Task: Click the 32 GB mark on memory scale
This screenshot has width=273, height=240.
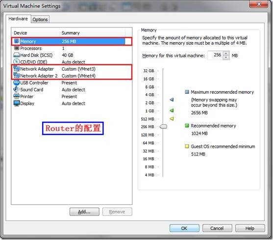Action: (149, 71)
